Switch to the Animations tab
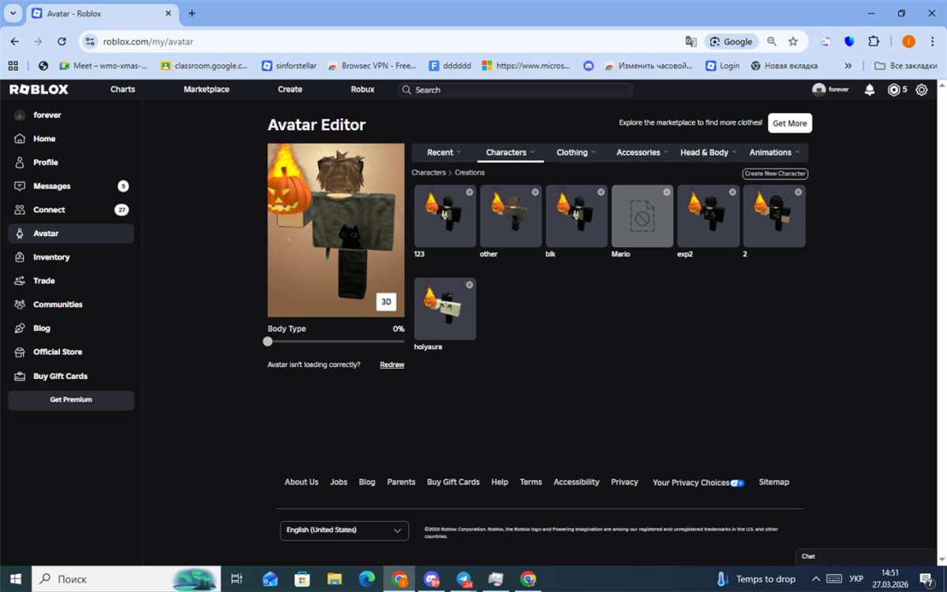 [772, 152]
